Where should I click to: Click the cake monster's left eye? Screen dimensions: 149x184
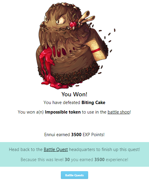pyautogui.click(x=46, y=18)
